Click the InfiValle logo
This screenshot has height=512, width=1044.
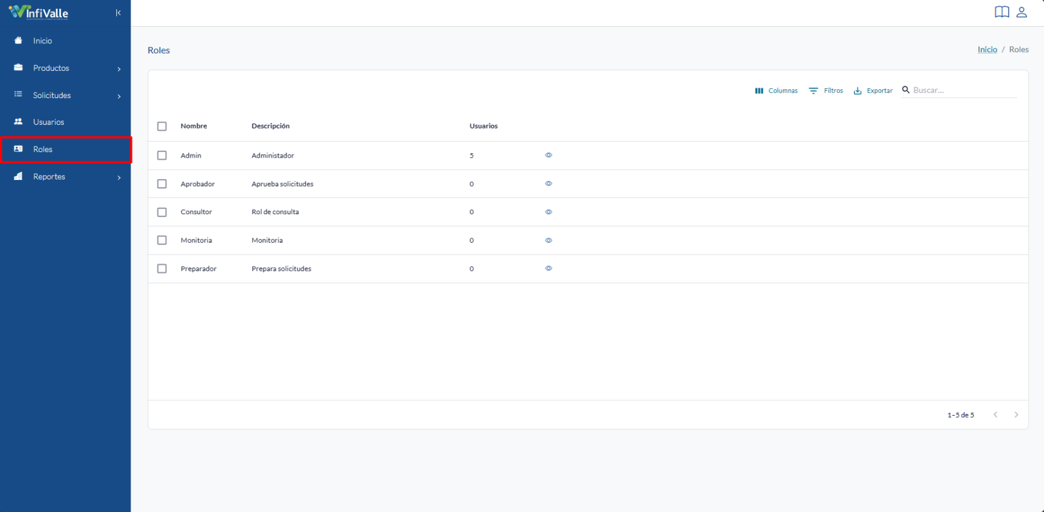point(39,12)
